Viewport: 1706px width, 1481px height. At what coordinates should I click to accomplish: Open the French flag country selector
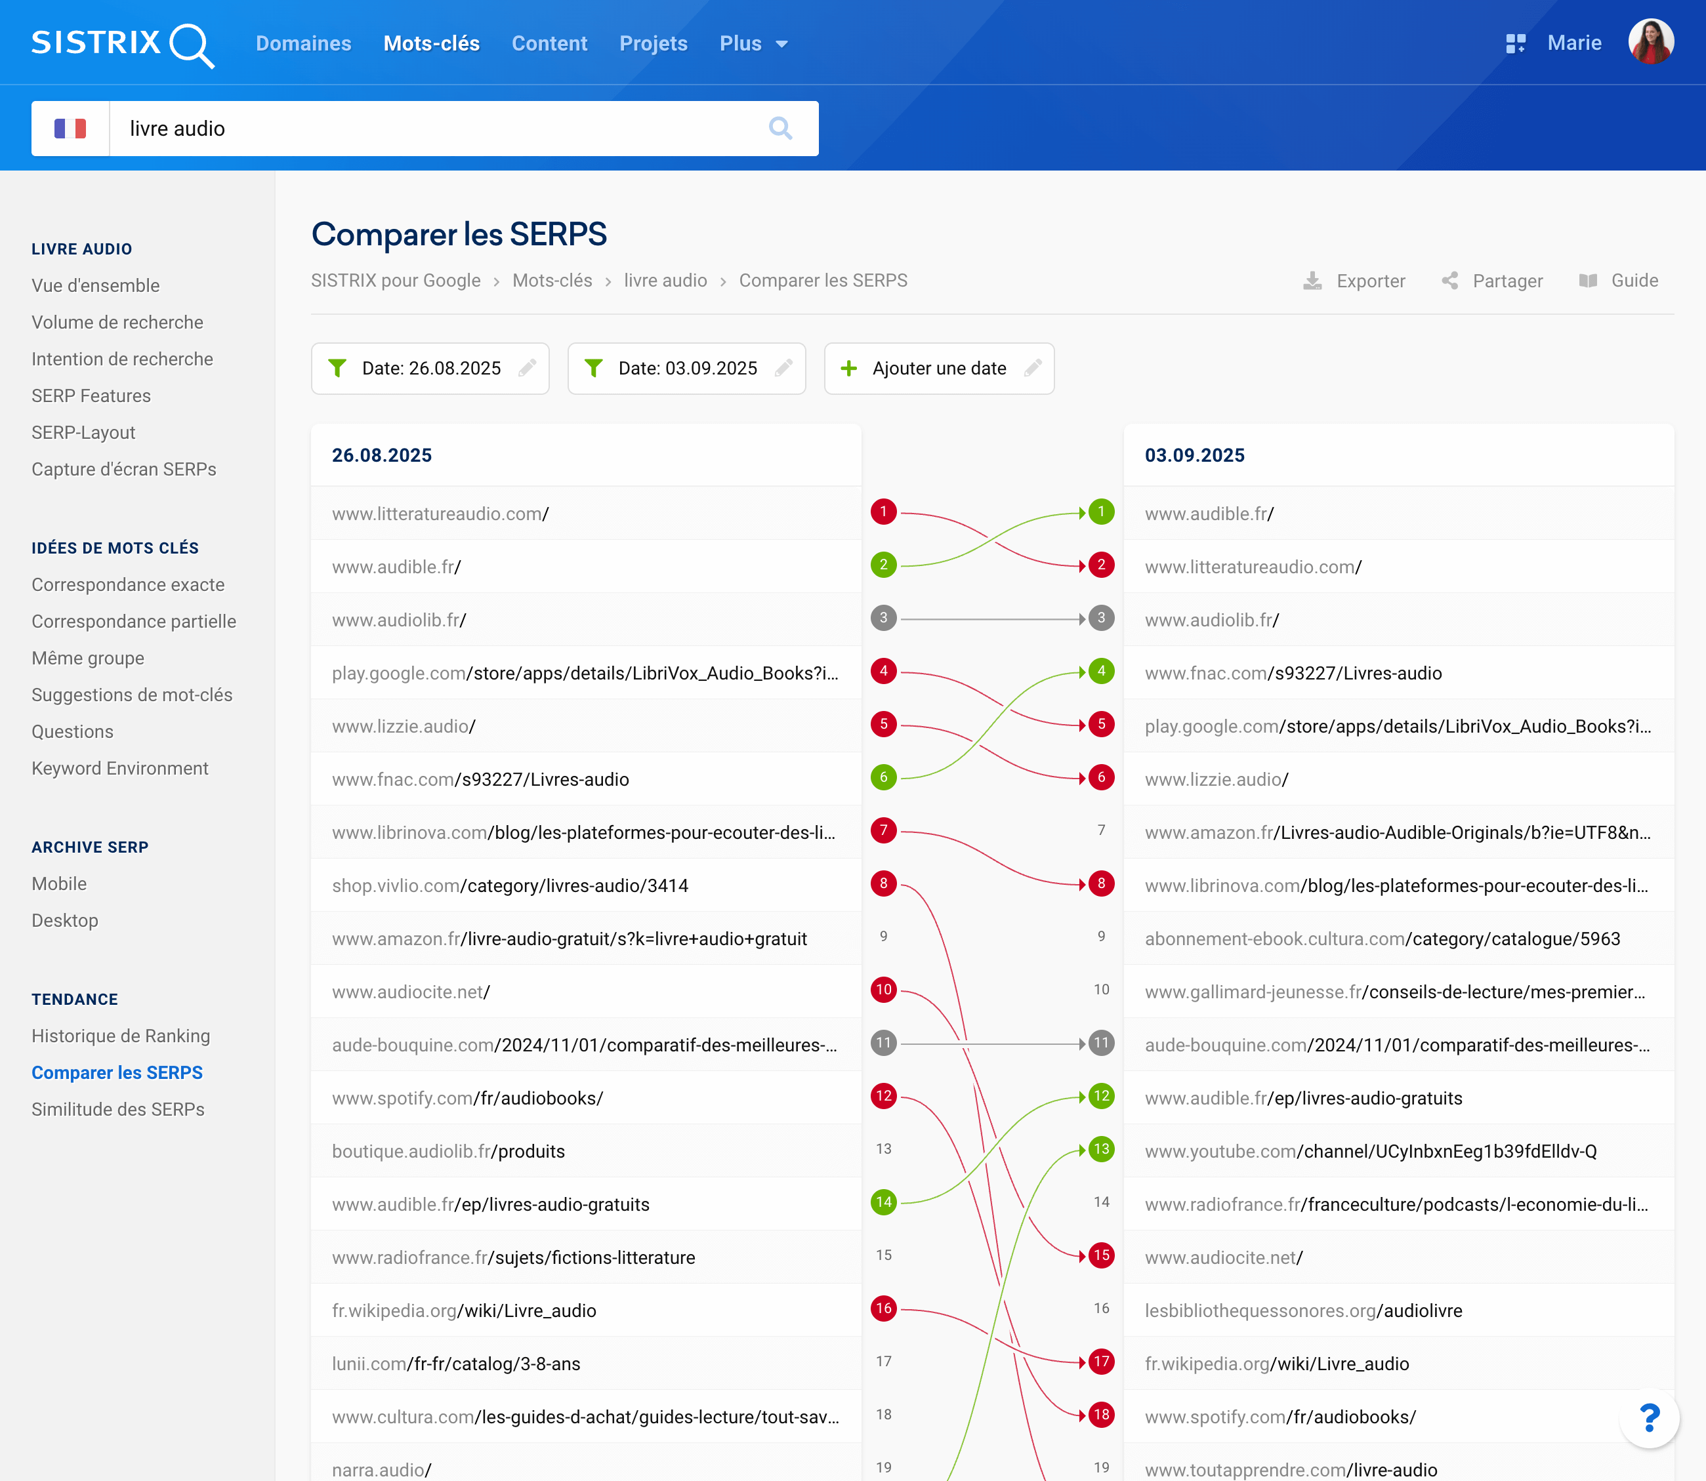[x=70, y=128]
